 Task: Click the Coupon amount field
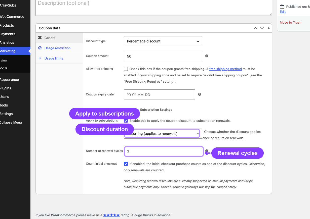coord(163,56)
